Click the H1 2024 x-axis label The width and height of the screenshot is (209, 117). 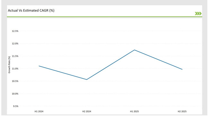pos(39,112)
